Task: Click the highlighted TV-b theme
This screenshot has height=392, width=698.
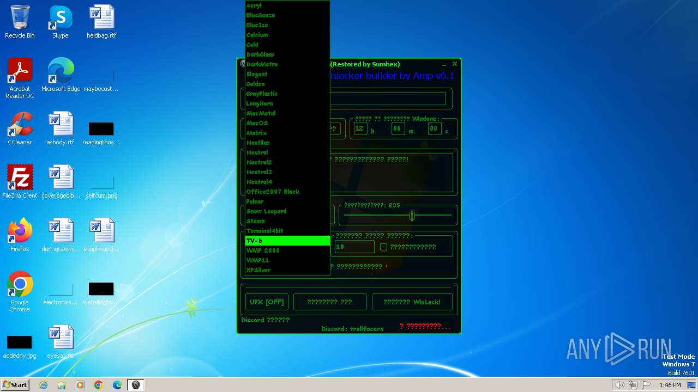Action: click(287, 241)
